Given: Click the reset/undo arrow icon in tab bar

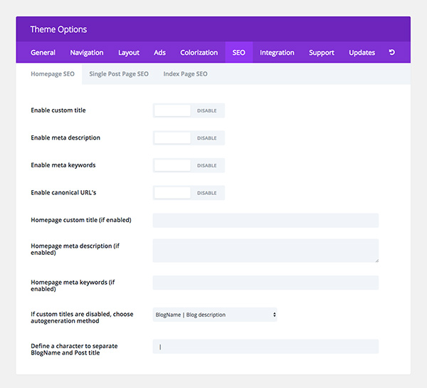Looking at the screenshot, I should 392,52.
